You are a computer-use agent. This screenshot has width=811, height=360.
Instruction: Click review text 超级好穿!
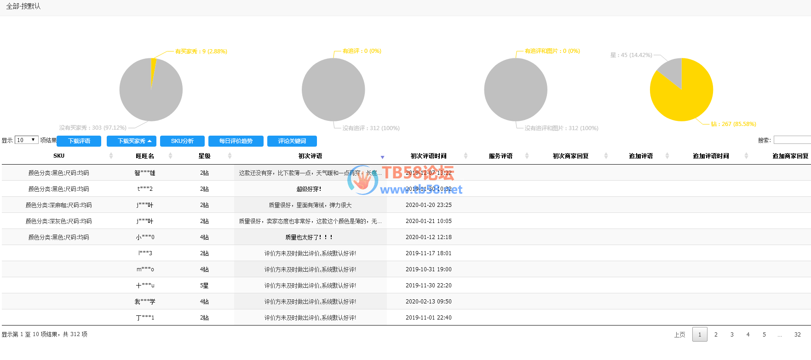pos(310,189)
